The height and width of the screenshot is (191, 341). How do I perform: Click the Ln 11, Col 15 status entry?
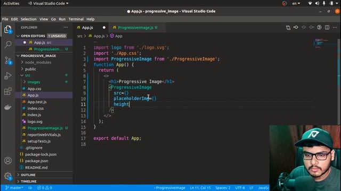point(200,188)
